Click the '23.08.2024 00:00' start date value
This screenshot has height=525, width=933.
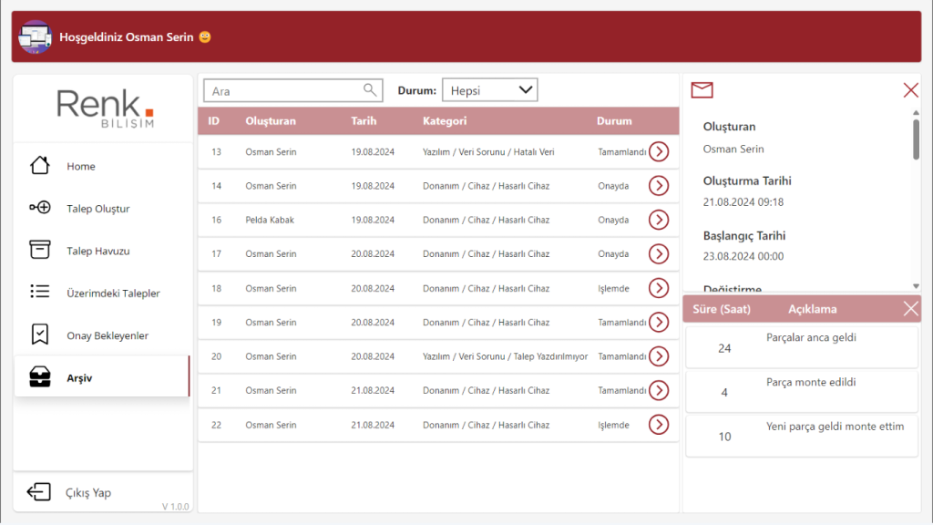743,256
